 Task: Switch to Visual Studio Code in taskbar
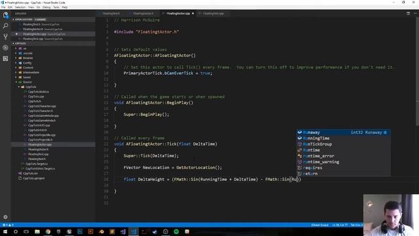tap(134, 231)
